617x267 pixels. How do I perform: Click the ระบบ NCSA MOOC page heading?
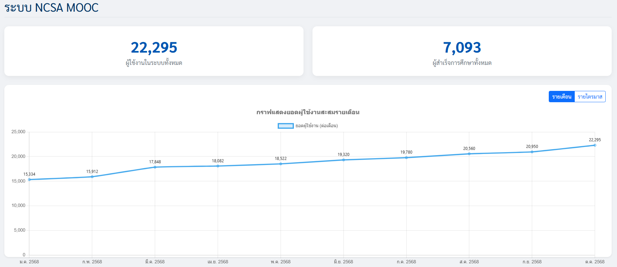[x=51, y=8]
